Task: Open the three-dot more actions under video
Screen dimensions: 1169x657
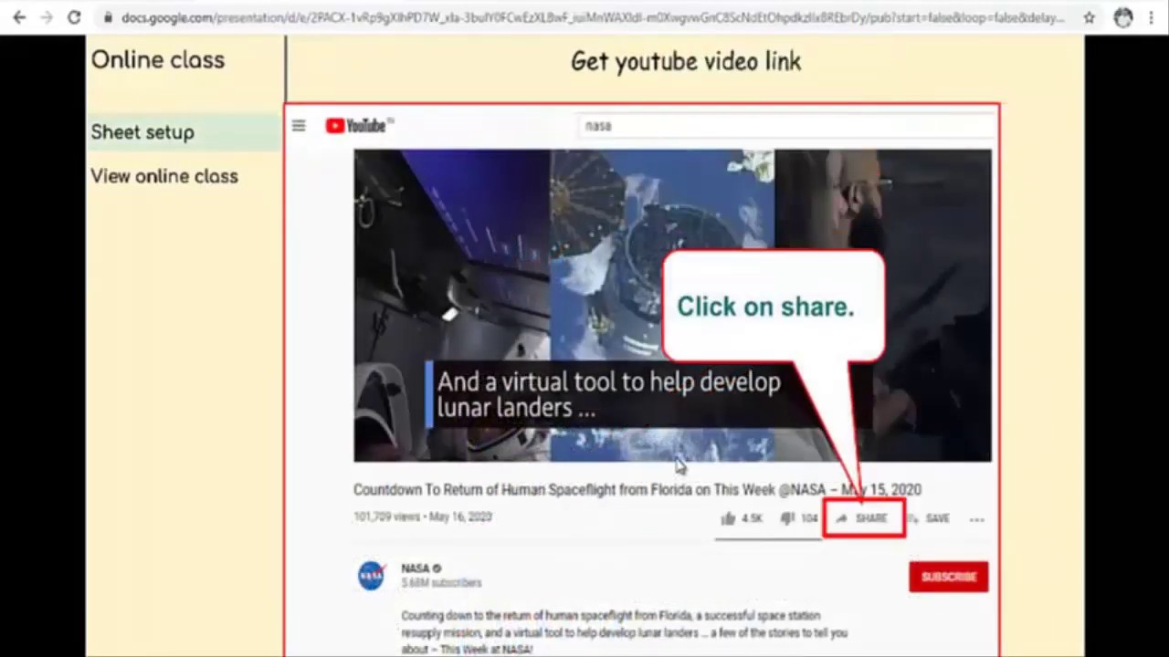Action: (977, 519)
